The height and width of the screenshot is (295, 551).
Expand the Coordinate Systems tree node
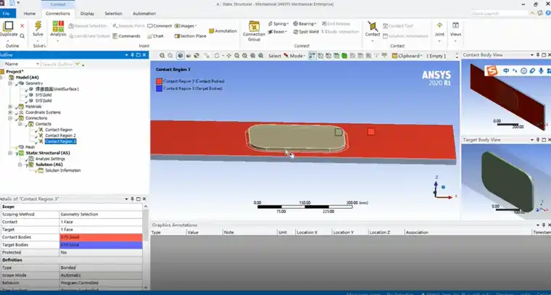(x=10, y=112)
